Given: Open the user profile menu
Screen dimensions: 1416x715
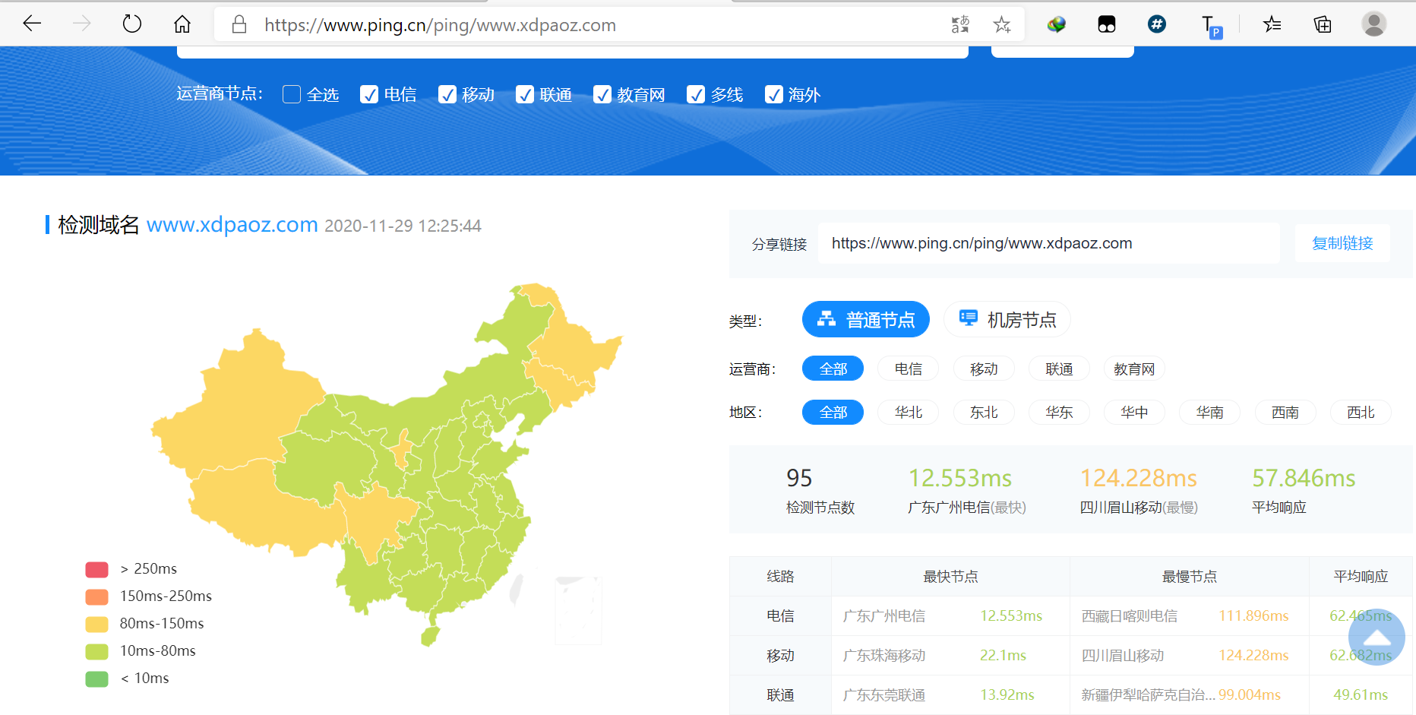Looking at the screenshot, I should [x=1373, y=24].
